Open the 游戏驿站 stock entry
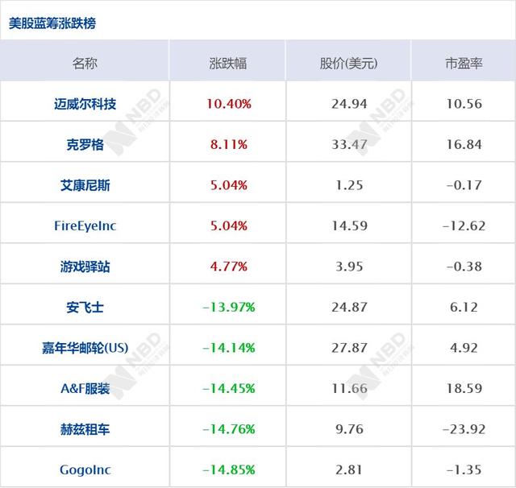Viewport: 516px width, 488px height. point(85,267)
